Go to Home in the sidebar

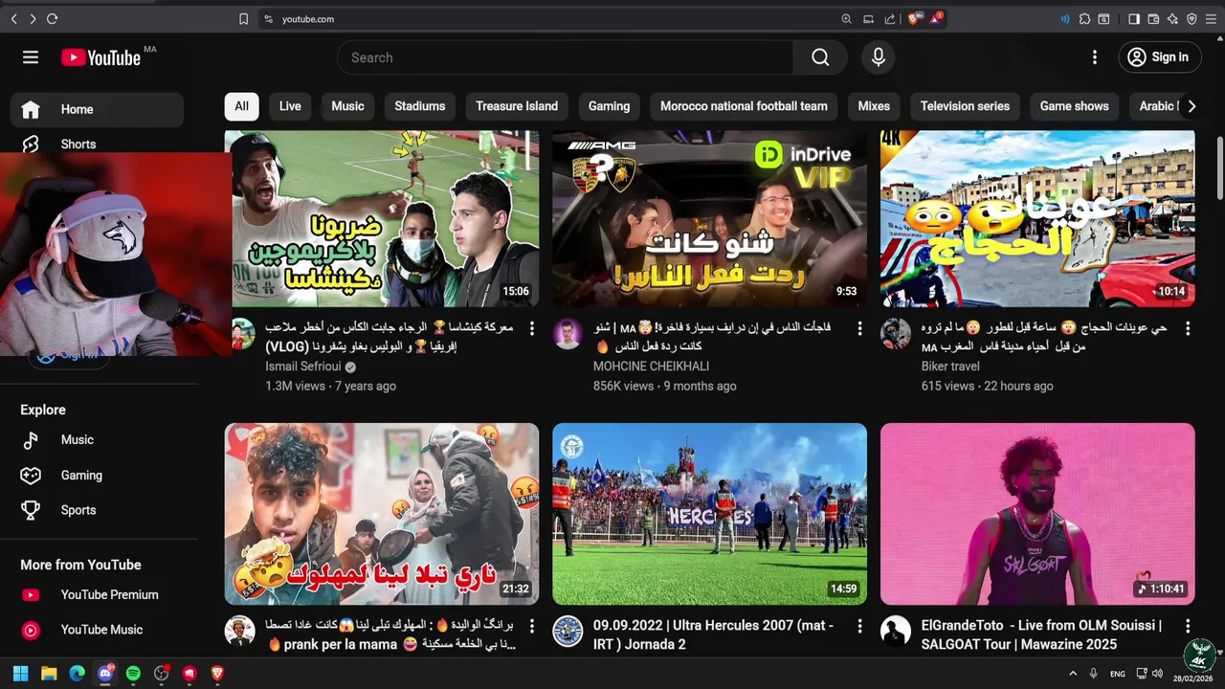point(97,109)
